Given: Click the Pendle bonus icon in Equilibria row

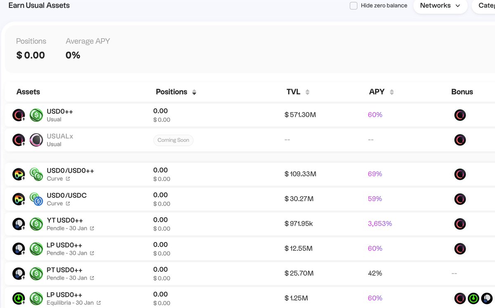Looking at the screenshot, I should pyautogui.click(x=487, y=298).
